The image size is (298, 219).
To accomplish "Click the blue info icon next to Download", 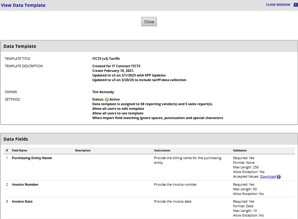I will (x=279, y=177).
